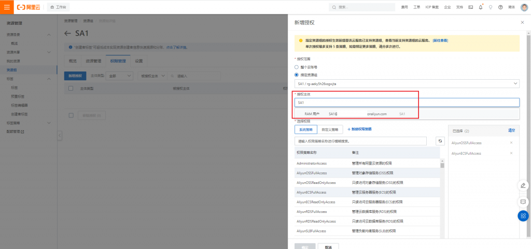531x249 pixels.
Task: Open the 被授权主体 filter dropdown
Action: click(x=152, y=76)
